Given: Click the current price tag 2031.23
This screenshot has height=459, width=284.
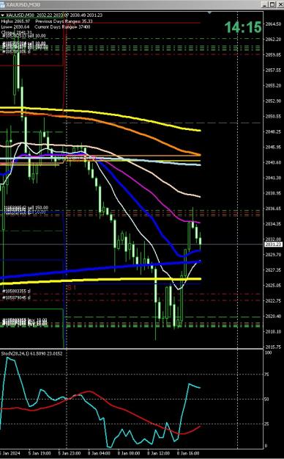Looking at the screenshot, I should 273,244.
